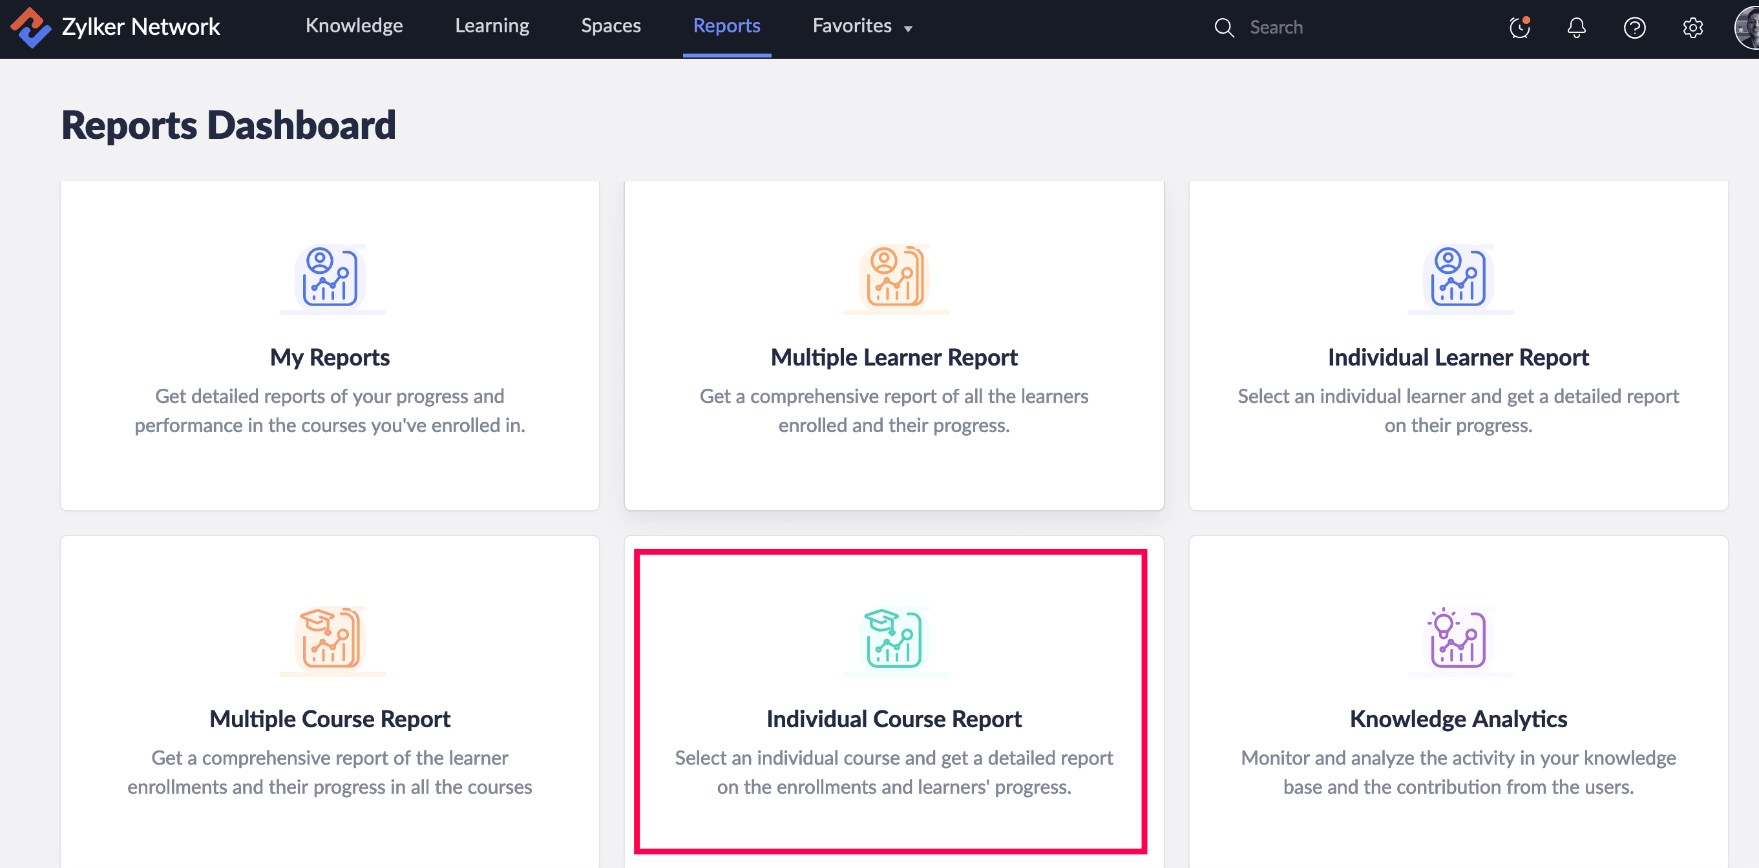Click the Multiple Course Report graduation icon

[x=330, y=638]
